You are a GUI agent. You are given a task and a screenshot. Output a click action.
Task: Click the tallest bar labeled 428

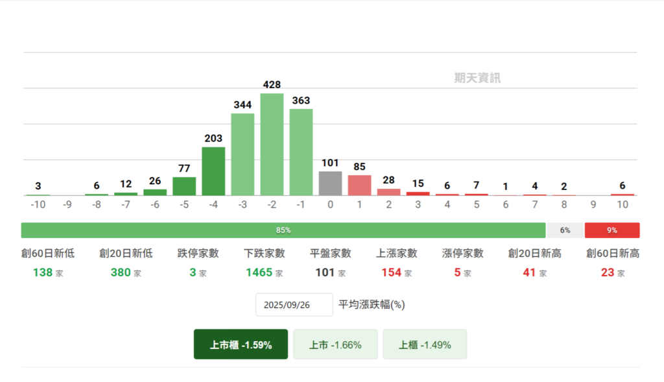pos(272,145)
